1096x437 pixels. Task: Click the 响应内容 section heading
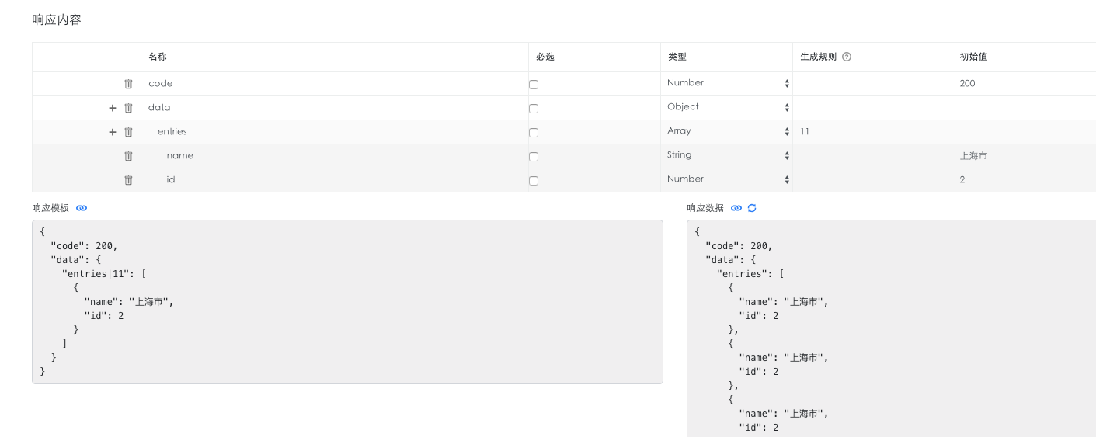57,19
